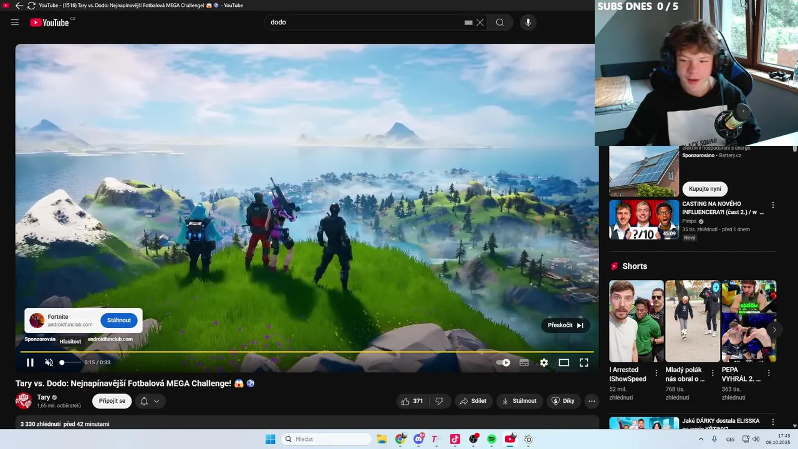Clear the search box with X
798x449 pixels.
click(x=480, y=22)
